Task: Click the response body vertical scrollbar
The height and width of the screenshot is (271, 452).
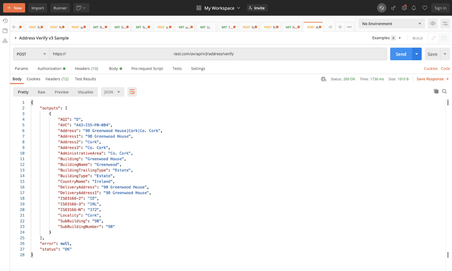Action: [x=448, y=178]
